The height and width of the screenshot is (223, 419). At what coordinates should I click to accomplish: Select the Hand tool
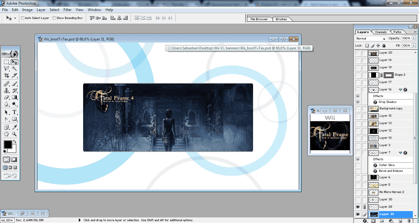tap(6, 134)
